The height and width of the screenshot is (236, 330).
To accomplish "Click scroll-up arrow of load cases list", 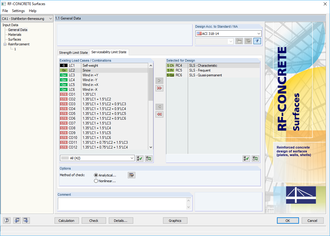I will [151, 66].
